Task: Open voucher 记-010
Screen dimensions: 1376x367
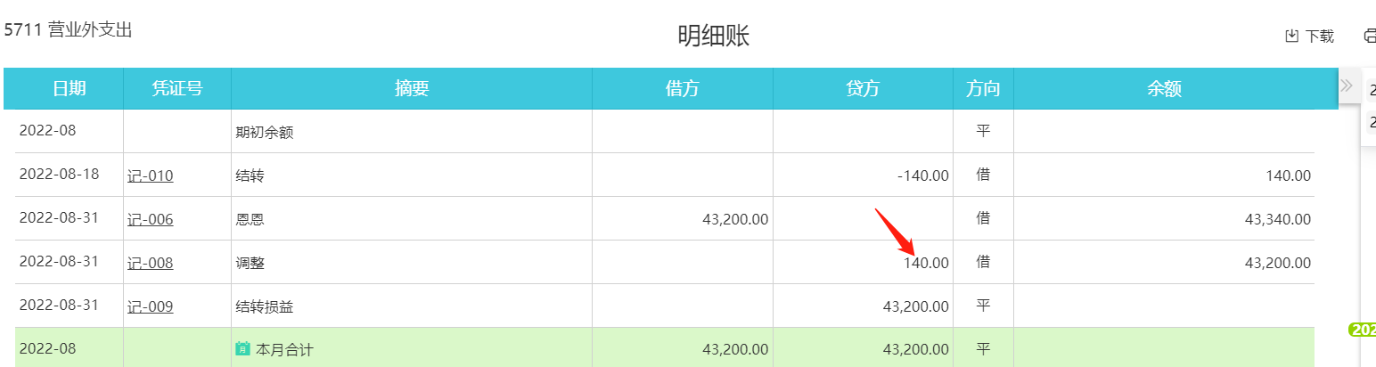Action: (x=150, y=175)
